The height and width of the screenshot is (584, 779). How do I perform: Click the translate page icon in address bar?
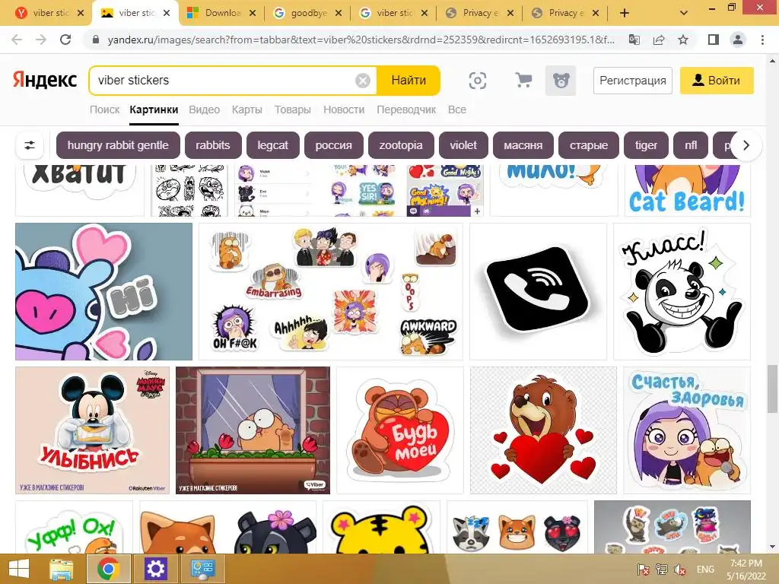(x=634, y=40)
